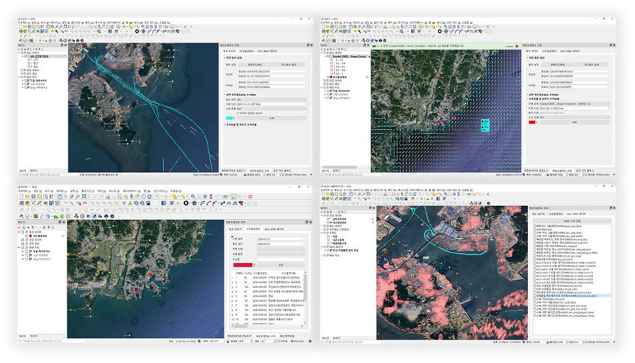
Task: Toggle the '마지막 위치만 보이기' checkbox
Action: tap(238, 113)
